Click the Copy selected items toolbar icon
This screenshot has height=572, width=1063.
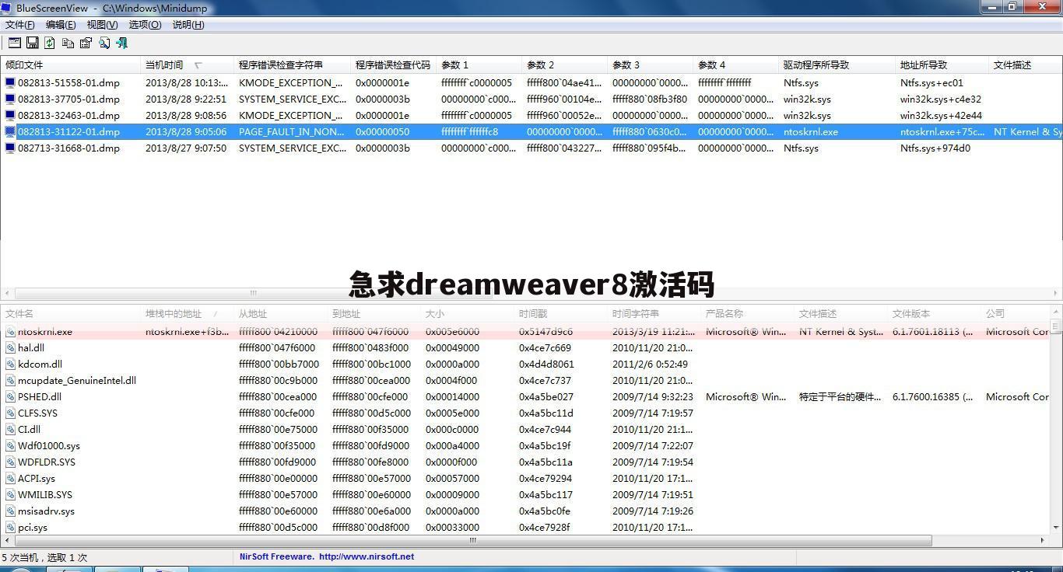tap(68, 43)
